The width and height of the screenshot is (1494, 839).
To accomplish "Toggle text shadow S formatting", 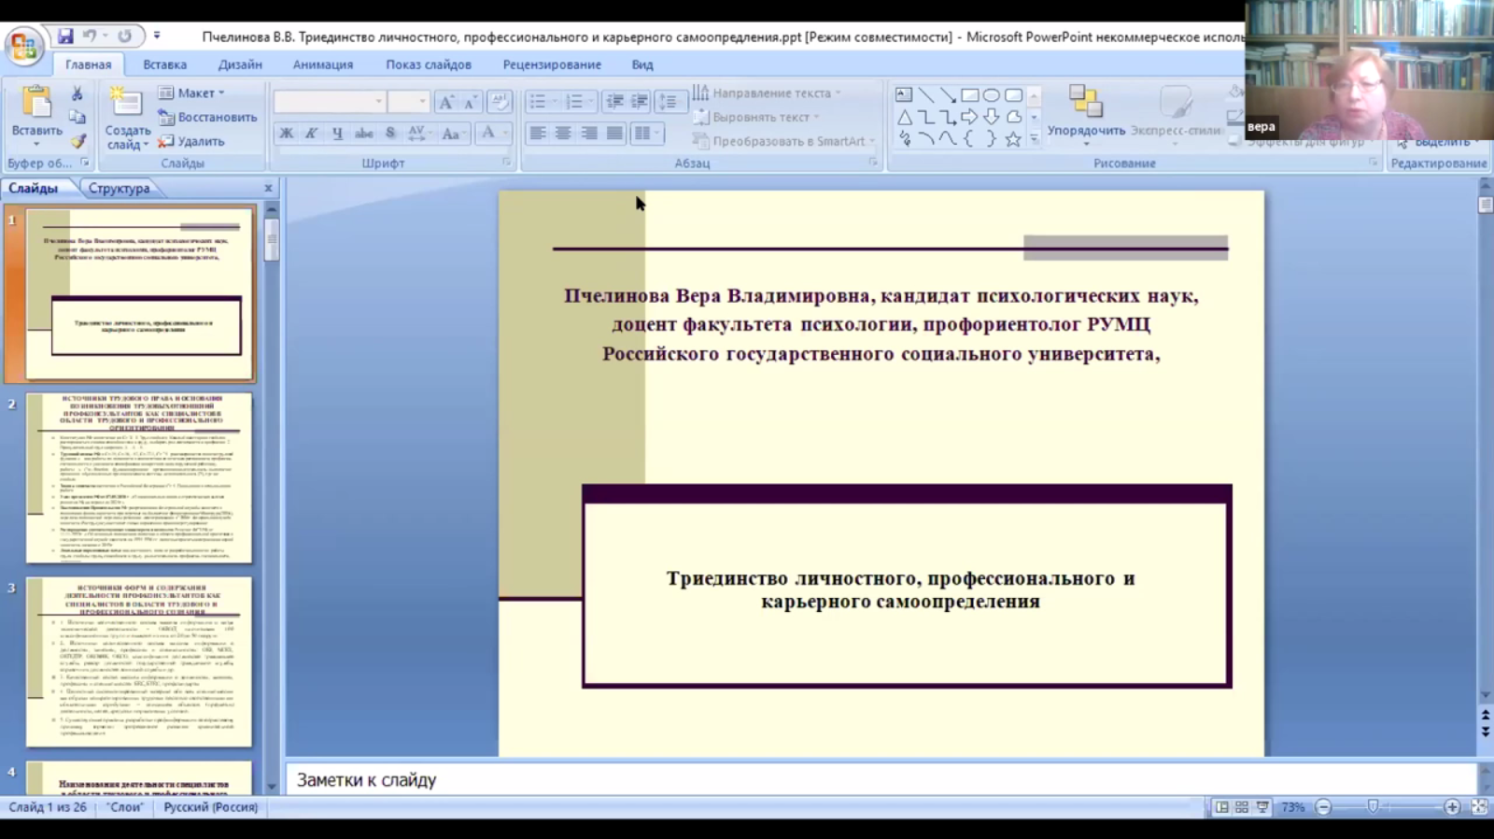I will [x=389, y=134].
